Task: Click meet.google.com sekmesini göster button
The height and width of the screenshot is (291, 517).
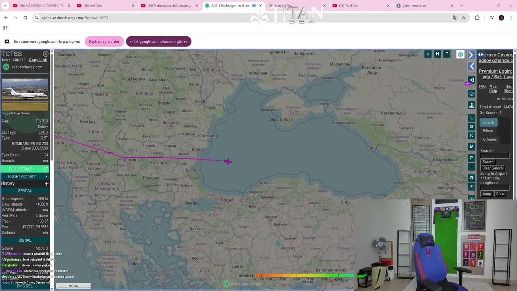Action: tap(159, 42)
